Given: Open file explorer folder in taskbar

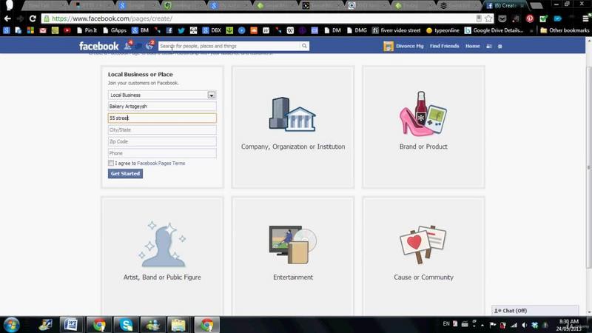Looking at the screenshot, I should pos(178,325).
